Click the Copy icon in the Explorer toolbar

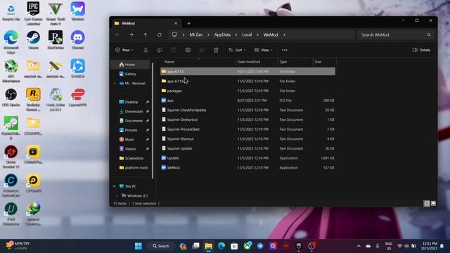point(160,50)
